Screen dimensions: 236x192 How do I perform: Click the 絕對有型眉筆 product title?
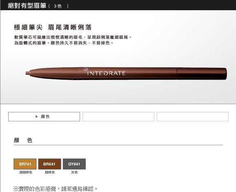tap(27, 6)
